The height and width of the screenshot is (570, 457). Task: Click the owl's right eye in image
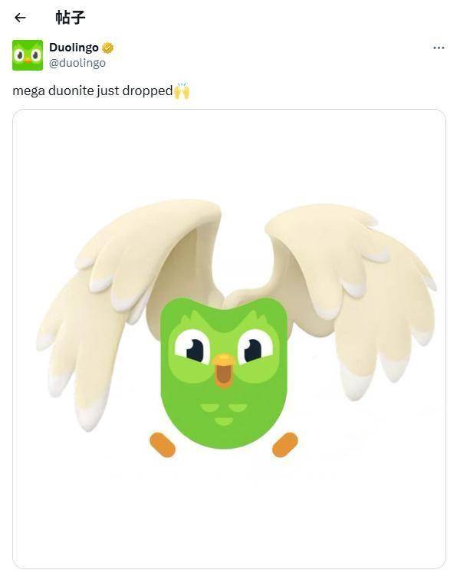click(255, 347)
